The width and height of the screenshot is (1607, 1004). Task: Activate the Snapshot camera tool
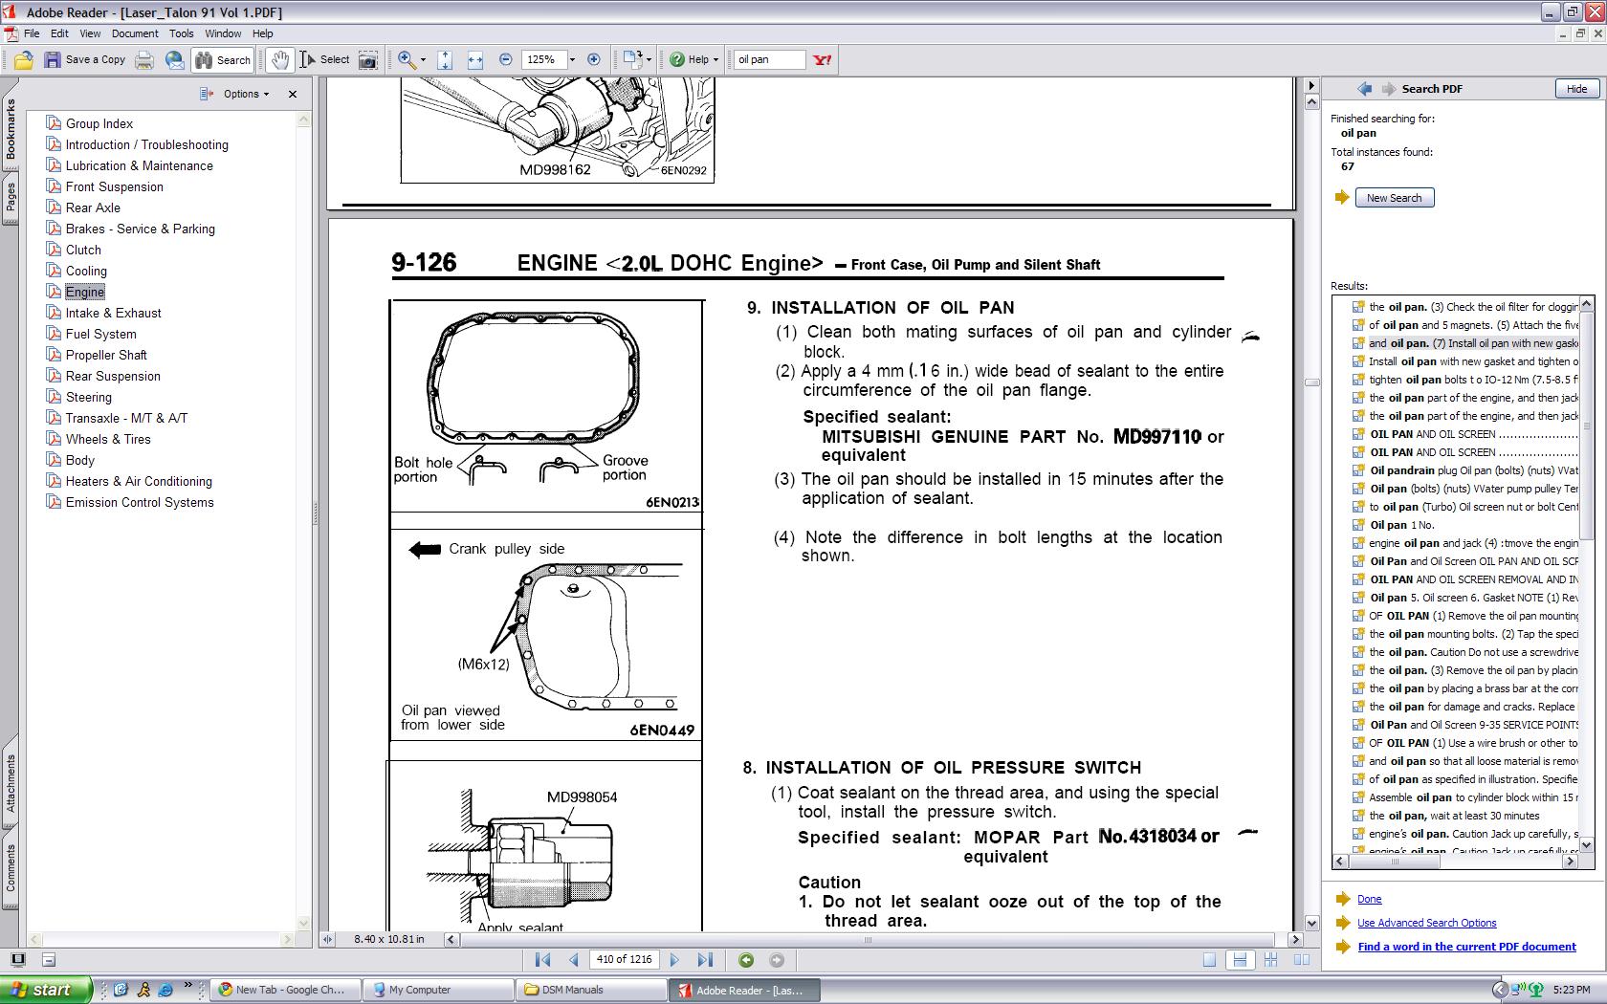[x=367, y=60]
